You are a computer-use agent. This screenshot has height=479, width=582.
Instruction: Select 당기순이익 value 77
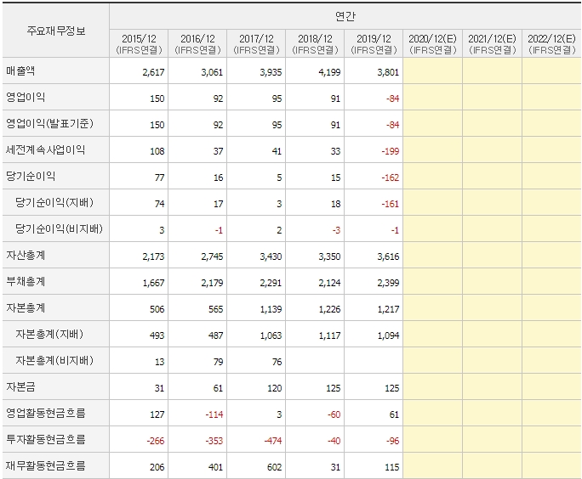(160, 178)
